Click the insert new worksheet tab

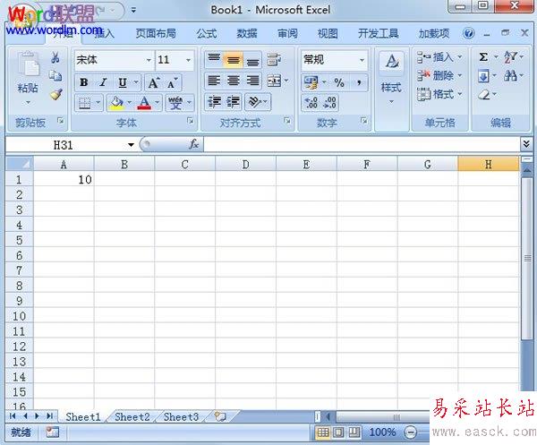pyautogui.click(x=220, y=416)
